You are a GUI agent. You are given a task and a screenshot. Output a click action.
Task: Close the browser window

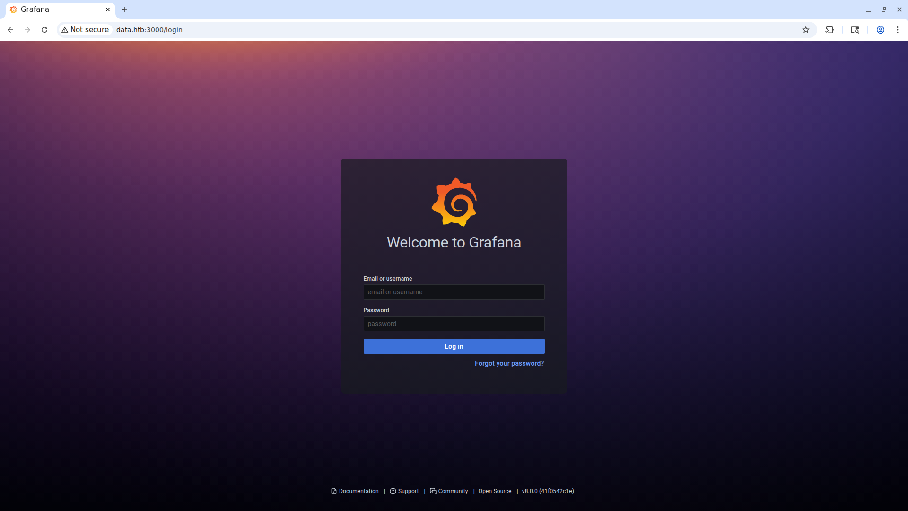[x=899, y=9]
